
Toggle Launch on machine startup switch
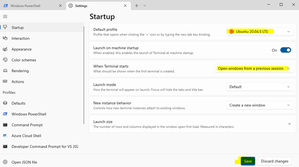click(x=286, y=50)
